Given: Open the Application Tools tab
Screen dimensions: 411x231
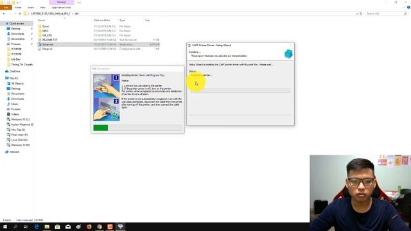Looking at the screenshot, I should (62, 8).
